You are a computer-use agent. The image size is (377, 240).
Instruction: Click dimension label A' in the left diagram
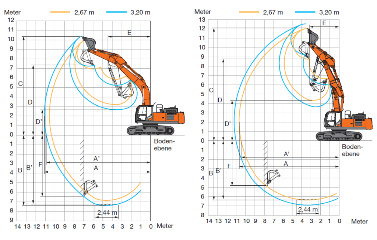[x=96, y=159]
